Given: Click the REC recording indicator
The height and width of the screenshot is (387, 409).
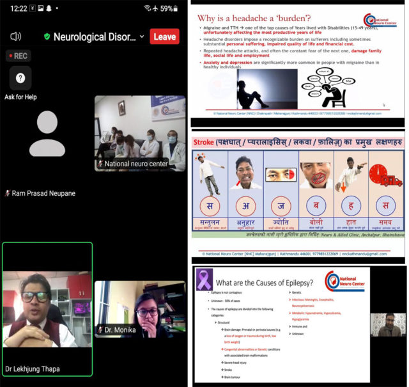Looking at the screenshot, I should tap(17, 56).
